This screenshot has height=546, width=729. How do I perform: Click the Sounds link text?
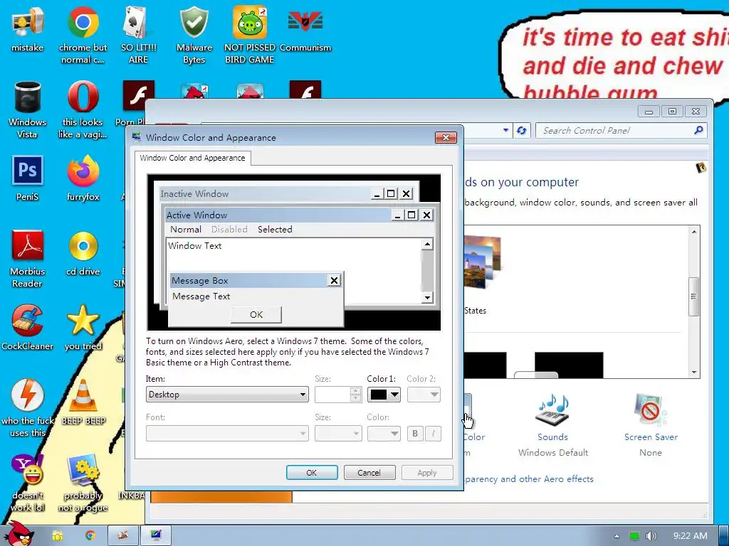(x=552, y=437)
